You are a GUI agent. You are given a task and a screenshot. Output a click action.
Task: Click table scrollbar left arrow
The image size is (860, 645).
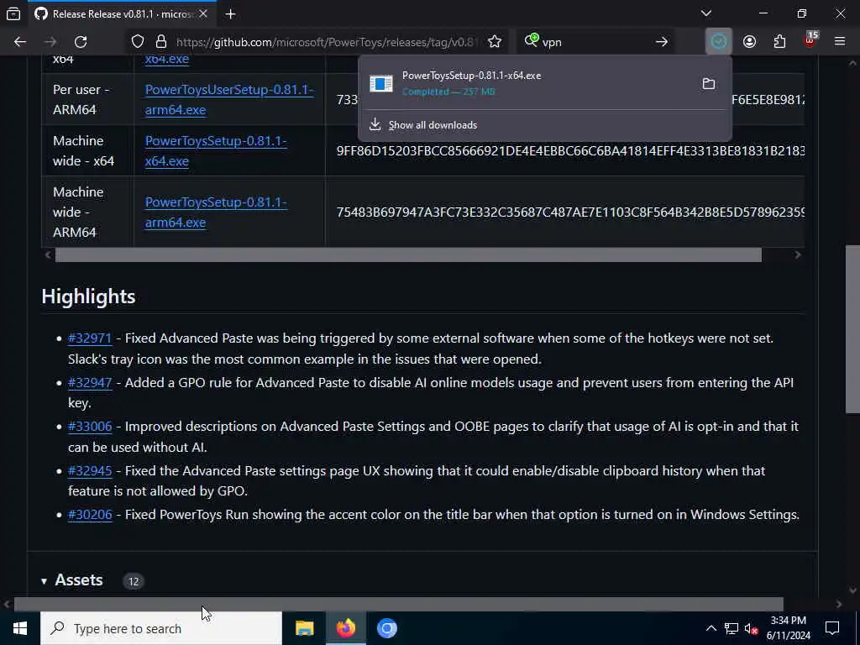pos(48,254)
